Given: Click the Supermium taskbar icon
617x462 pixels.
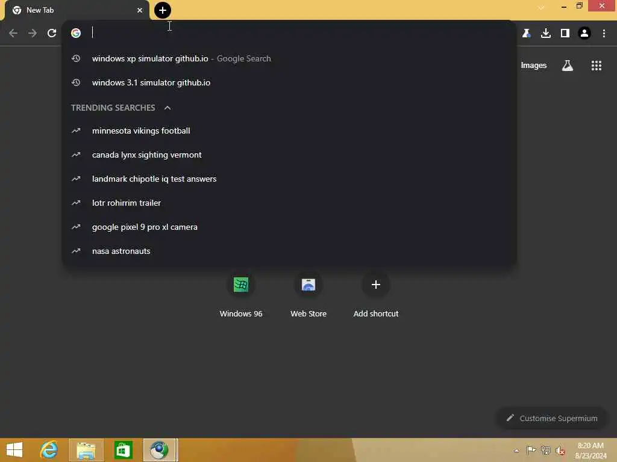Looking at the screenshot, I should coord(159,450).
